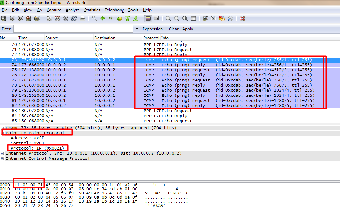Zoom in toolbar icon
This screenshot has width=340, height=211.
pos(168,18)
